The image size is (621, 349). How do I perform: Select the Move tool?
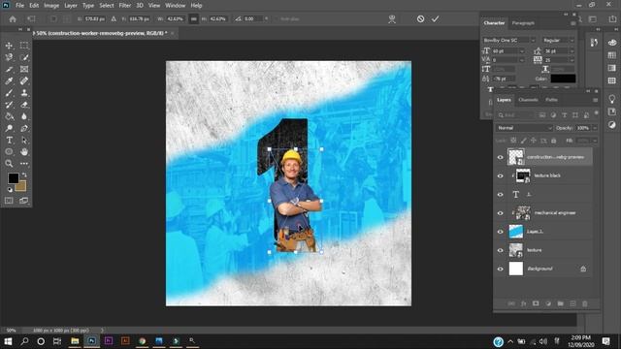coord(9,46)
